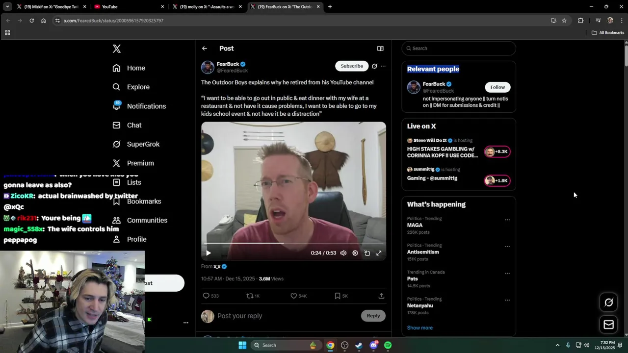Open more options for Netanyahu trend
The width and height of the screenshot is (628, 353).
click(507, 300)
